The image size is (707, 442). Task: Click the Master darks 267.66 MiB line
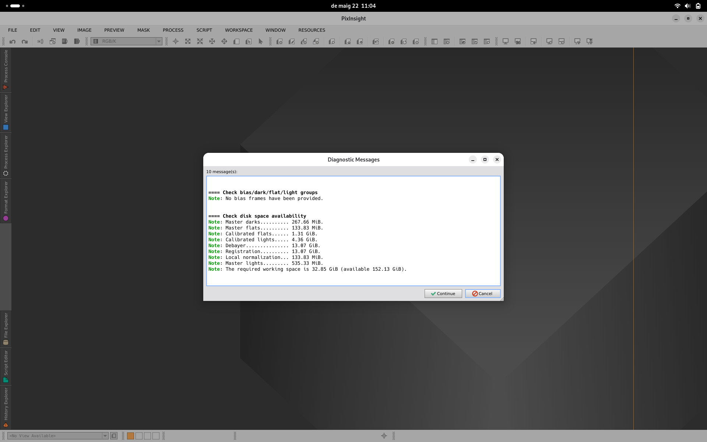[265, 222]
